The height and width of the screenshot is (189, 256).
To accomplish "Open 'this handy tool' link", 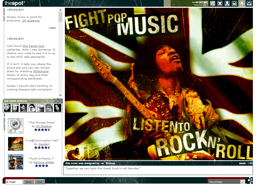I will (x=33, y=46).
